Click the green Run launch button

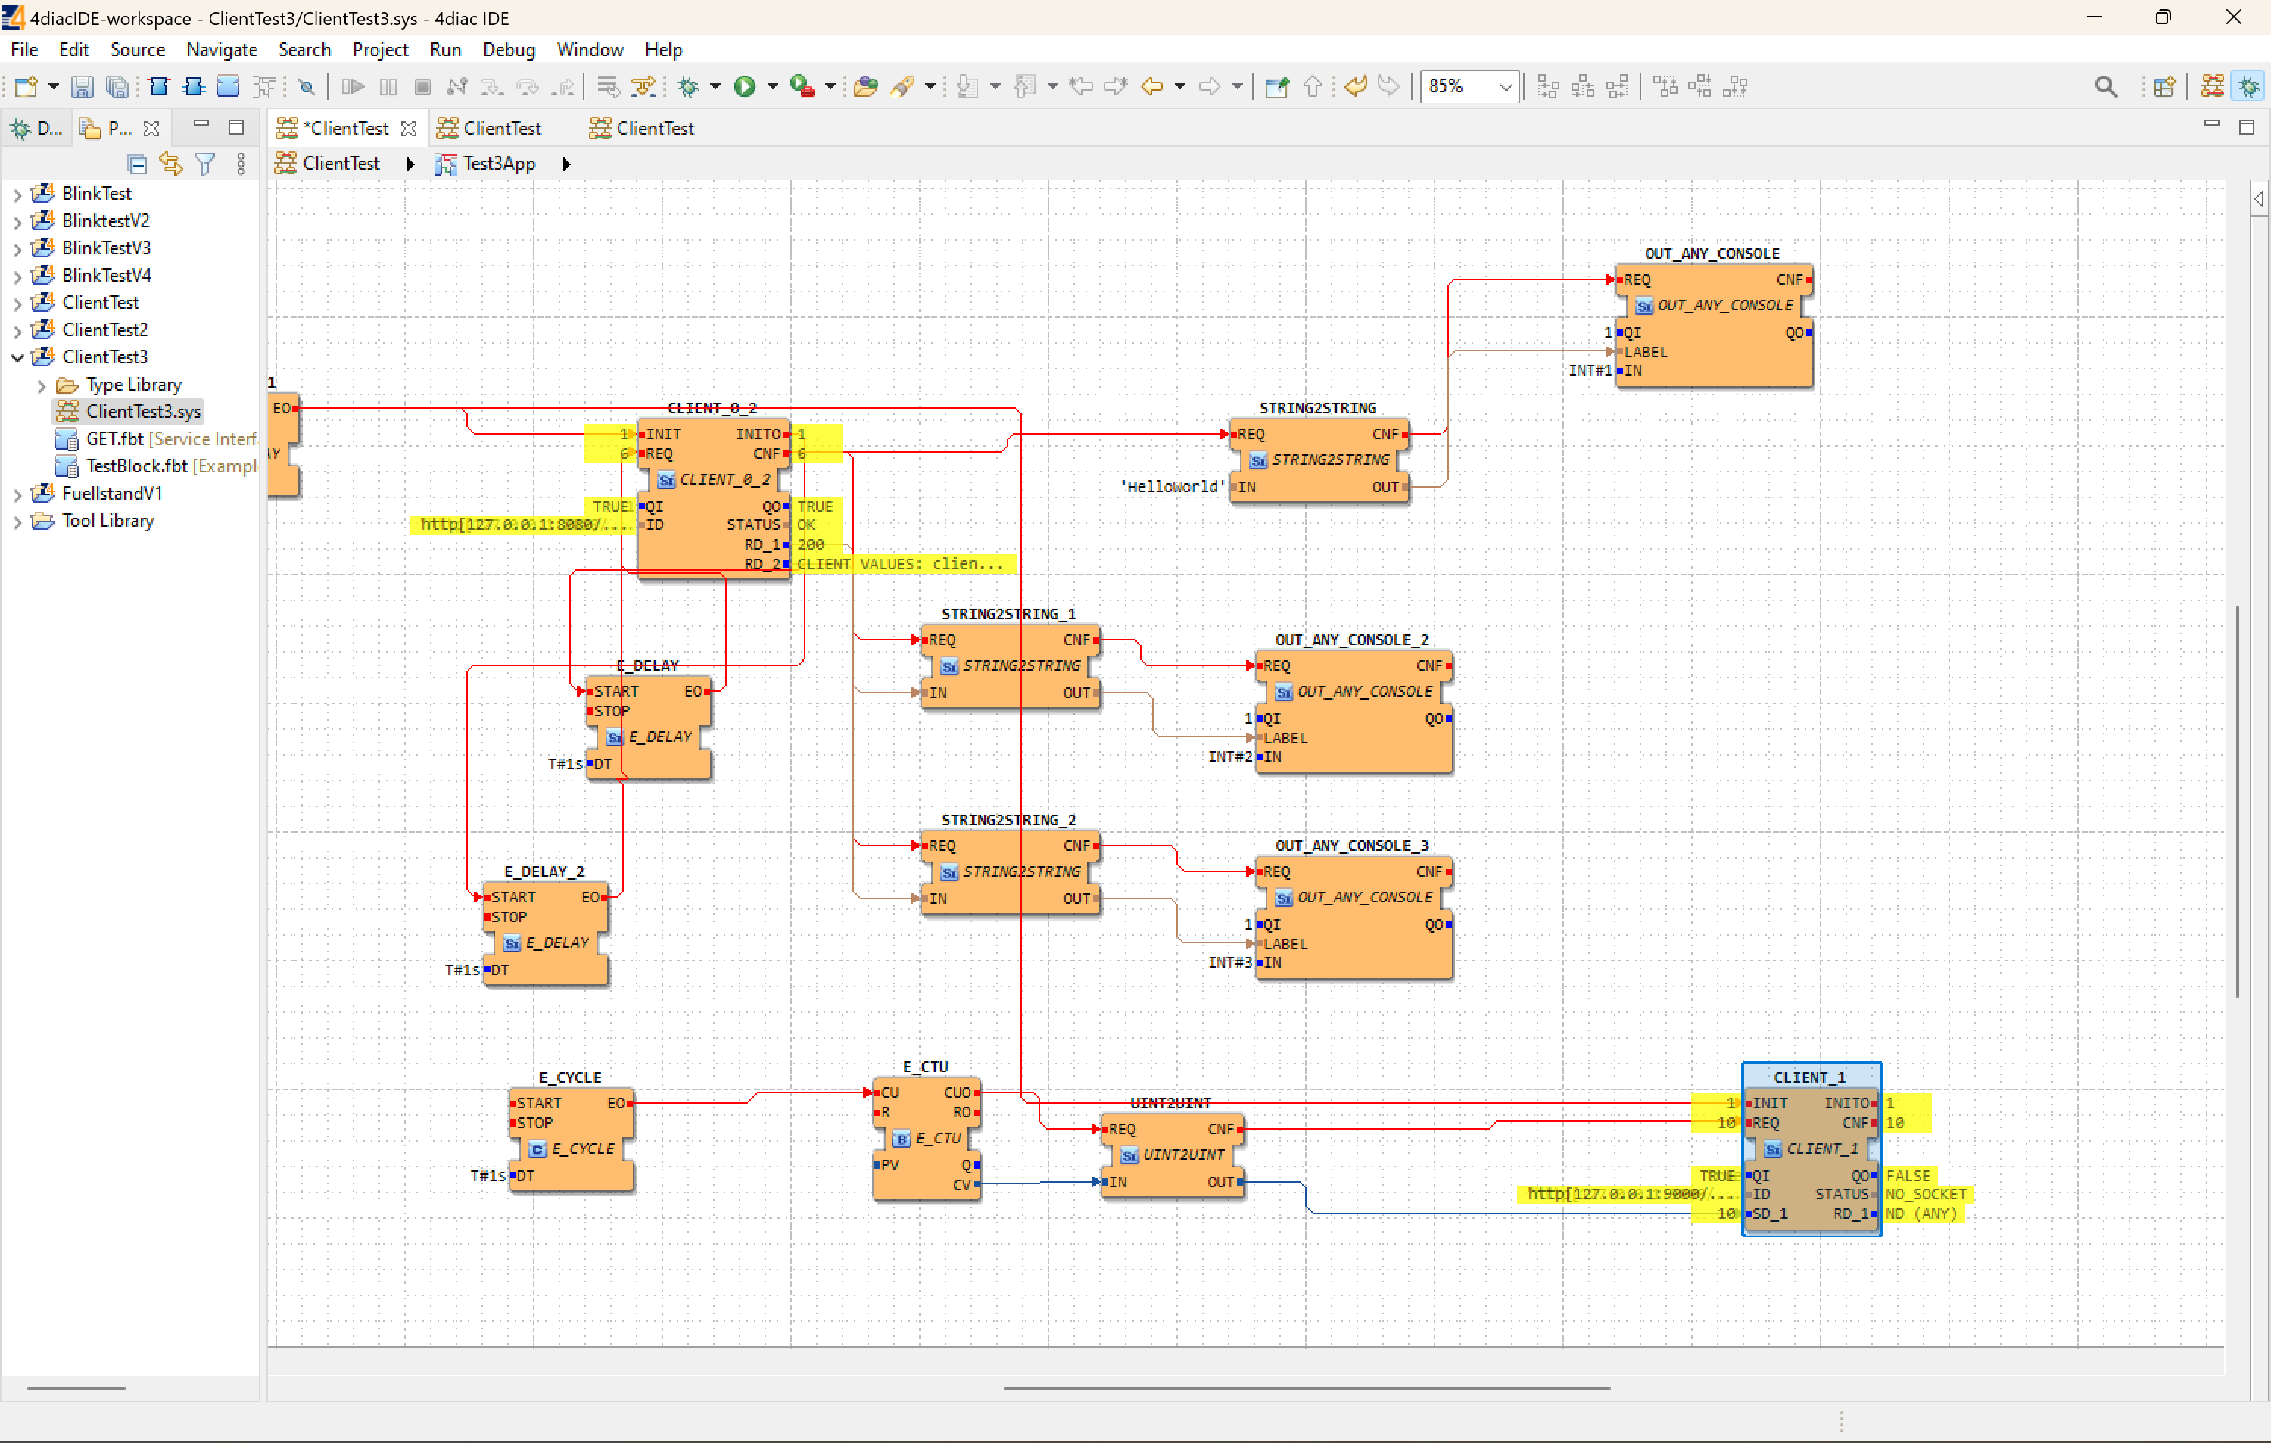(744, 87)
